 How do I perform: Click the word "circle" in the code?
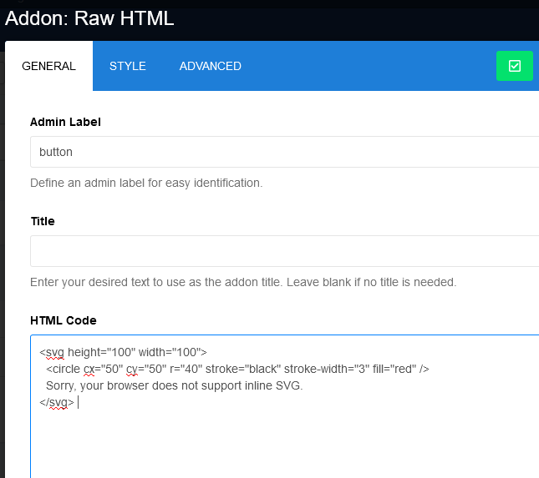pyautogui.click(x=66, y=369)
